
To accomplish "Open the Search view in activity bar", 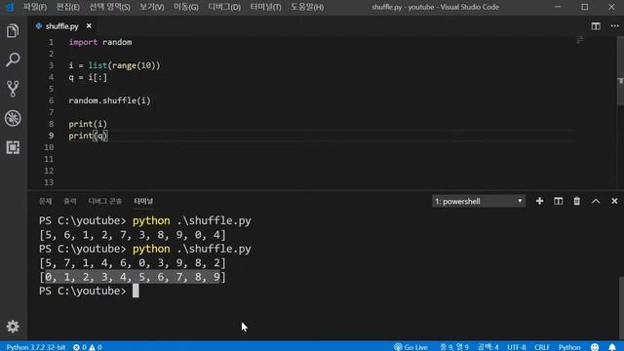I will (x=13, y=59).
